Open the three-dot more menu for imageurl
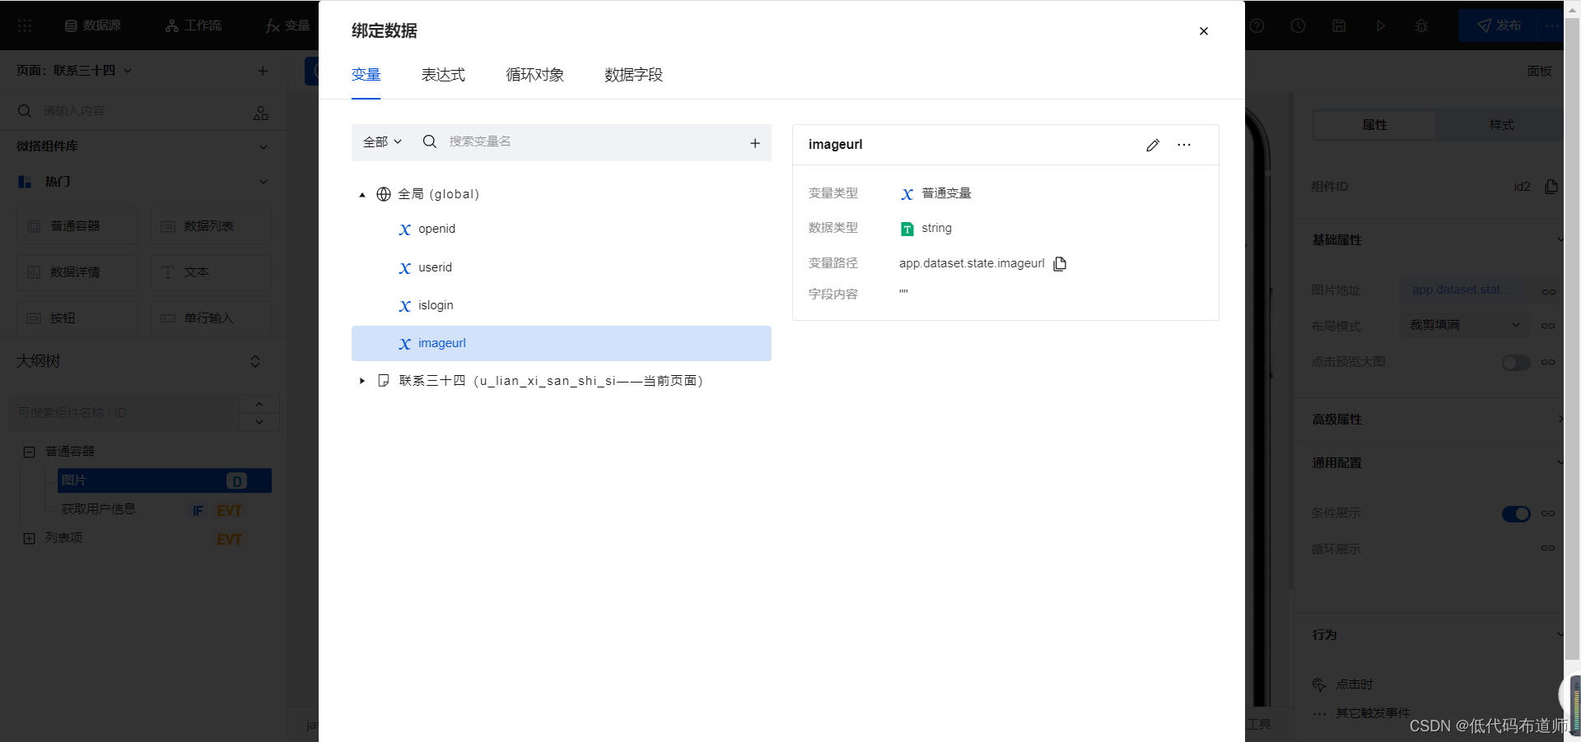 [1184, 146]
